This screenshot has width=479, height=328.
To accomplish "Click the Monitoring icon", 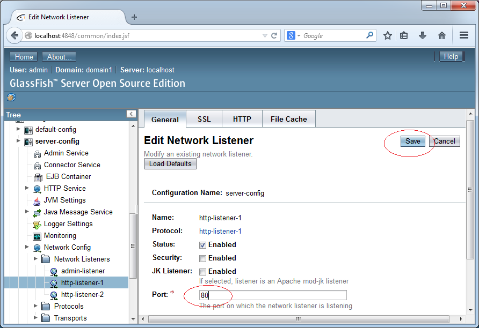I will tap(37, 236).
